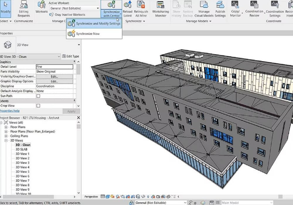Click the Properties help link
The width and height of the screenshot is (293, 205).
coord(10,111)
